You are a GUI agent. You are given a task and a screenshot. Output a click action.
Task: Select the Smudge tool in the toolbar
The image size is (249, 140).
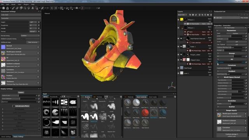coord(29,8)
